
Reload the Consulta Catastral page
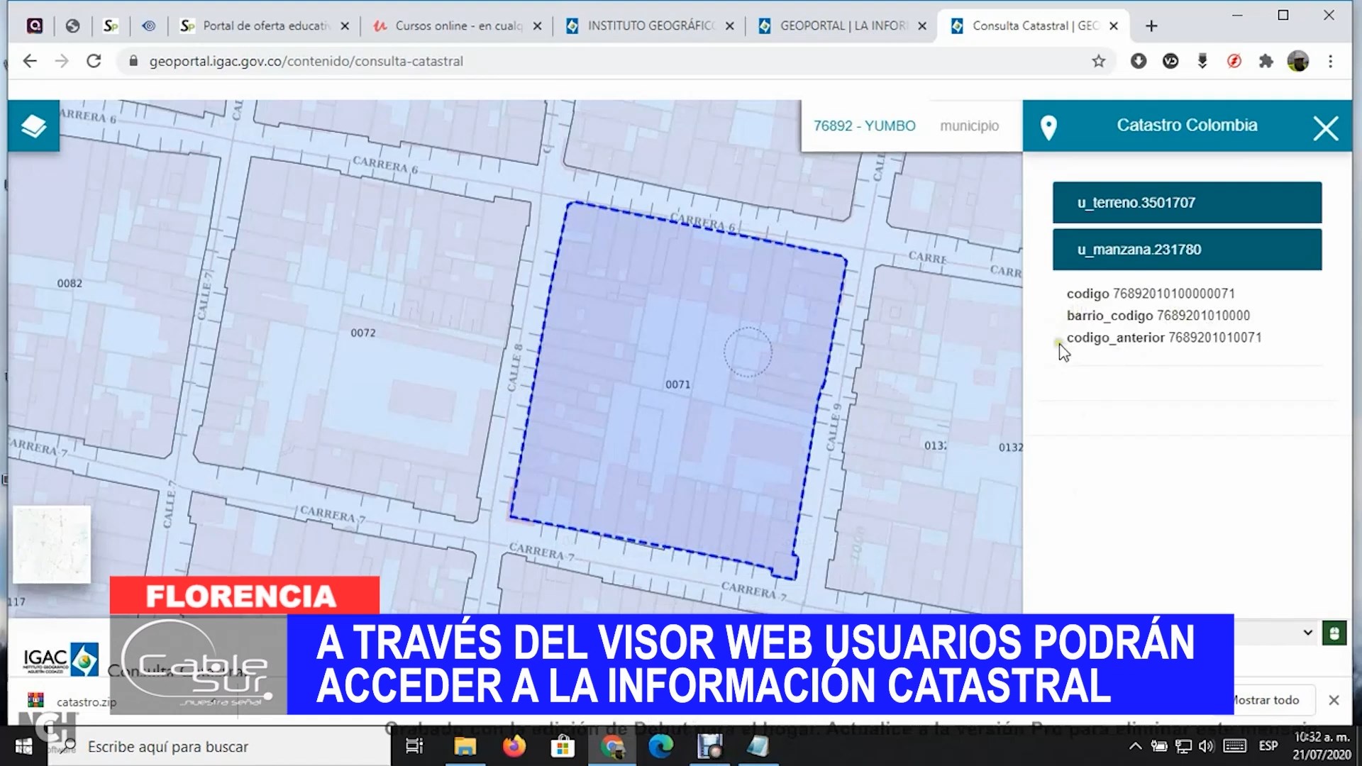pyautogui.click(x=94, y=62)
